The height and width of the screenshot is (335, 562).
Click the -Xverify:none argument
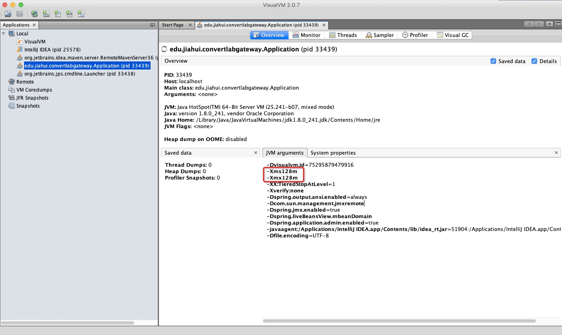pyautogui.click(x=285, y=190)
